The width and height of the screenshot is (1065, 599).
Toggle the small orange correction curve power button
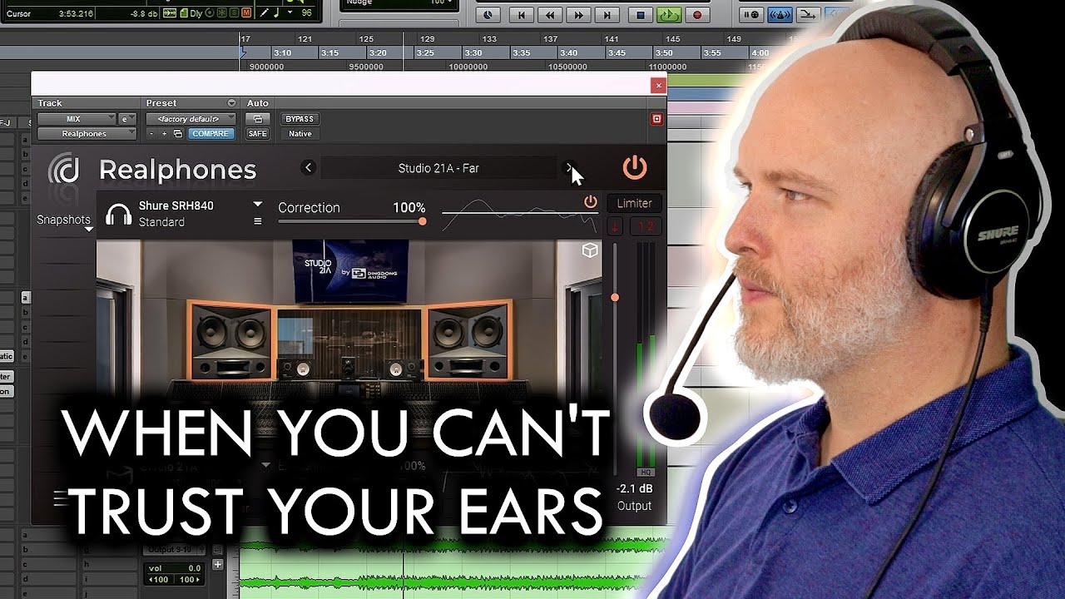(591, 202)
